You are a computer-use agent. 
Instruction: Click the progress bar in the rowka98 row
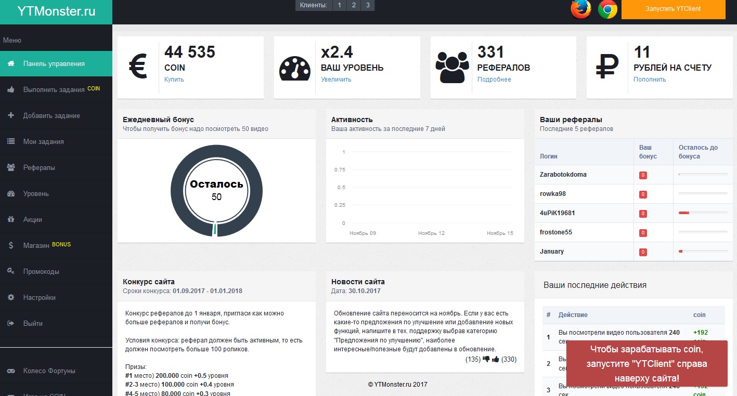703,193
